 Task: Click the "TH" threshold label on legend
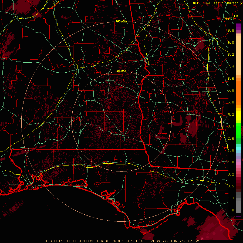click(x=232, y=210)
